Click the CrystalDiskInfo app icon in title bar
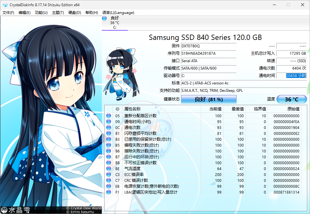This screenshot has height=214, width=310. click(x=5, y=5)
